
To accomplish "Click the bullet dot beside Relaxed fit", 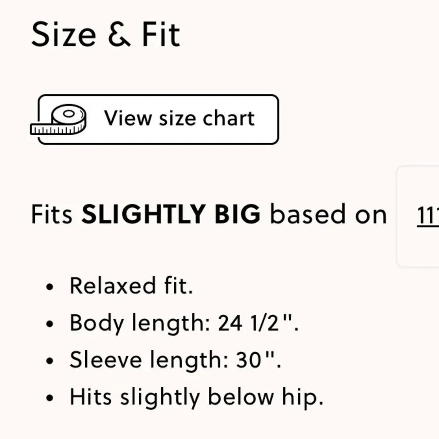I will pos(50,287).
